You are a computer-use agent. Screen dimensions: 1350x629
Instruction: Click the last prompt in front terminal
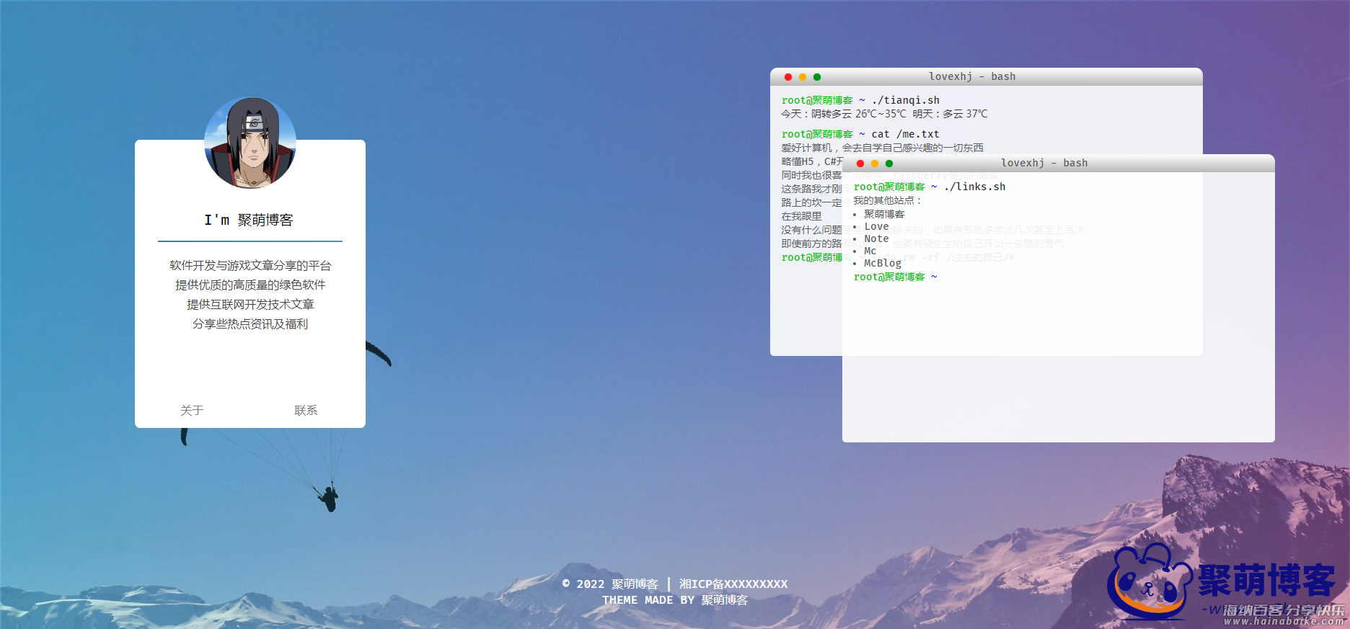(895, 277)
